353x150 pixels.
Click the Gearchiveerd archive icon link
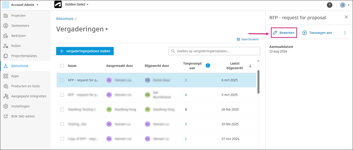(x=248, y=39)
